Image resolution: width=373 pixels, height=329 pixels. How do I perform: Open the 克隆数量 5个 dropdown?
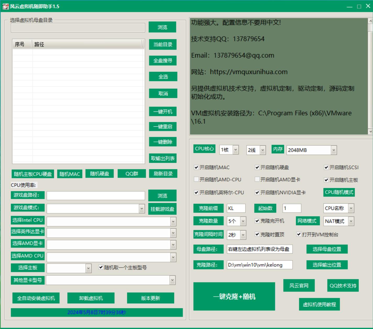(x=243, y=221)
